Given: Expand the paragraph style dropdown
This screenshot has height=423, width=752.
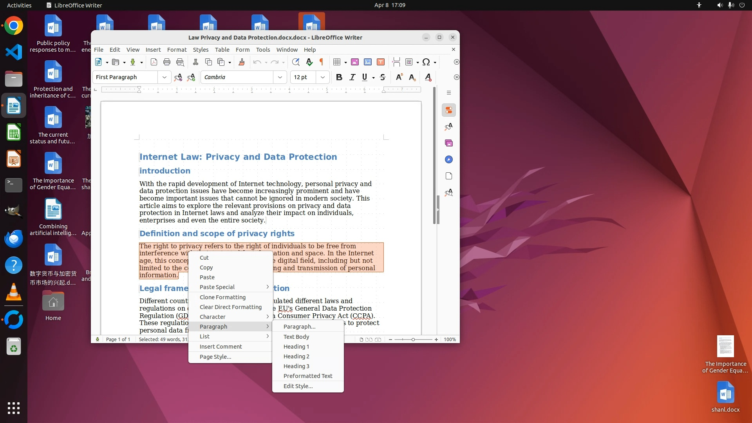Looking at the screenshot, I should [164, 77].
